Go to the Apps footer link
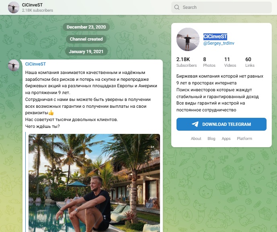The height and width of the screenshot is (232, 277). tap(226, 139)
